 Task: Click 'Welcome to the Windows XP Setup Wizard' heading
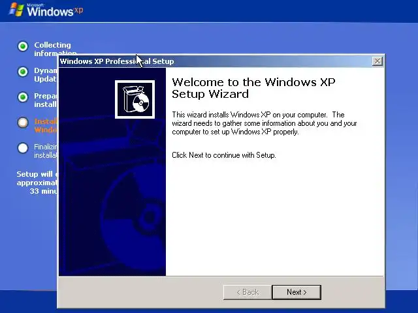point(253,88)
